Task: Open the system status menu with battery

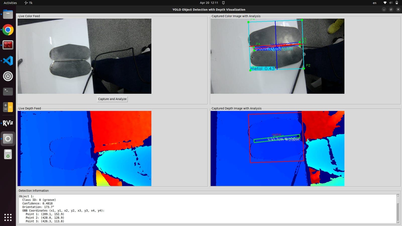Action: (391, 3)
